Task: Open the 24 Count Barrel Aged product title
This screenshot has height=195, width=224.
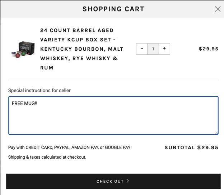Action: (x=82, y=49)
